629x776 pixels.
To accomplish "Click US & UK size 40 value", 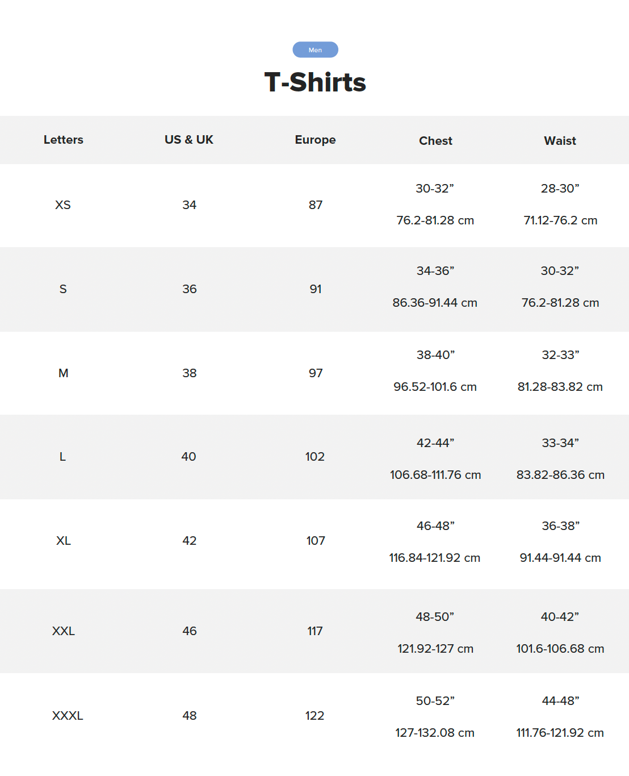I will [189, 457].
